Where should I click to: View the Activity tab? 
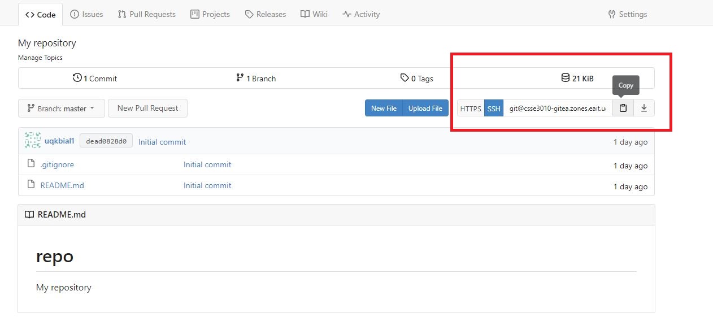(361, 14)
